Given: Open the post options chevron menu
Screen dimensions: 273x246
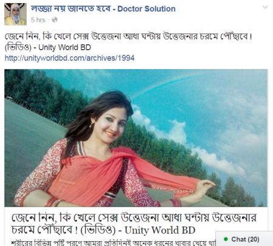Looking at the screenshot, I should [x=265, y=7].
